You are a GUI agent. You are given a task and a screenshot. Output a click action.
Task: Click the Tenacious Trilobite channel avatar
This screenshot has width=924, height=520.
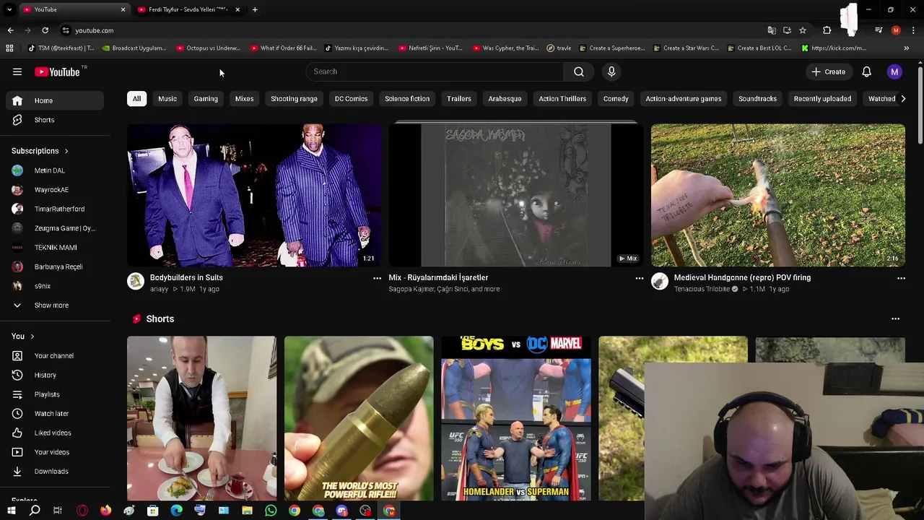[x=660, y=282]
